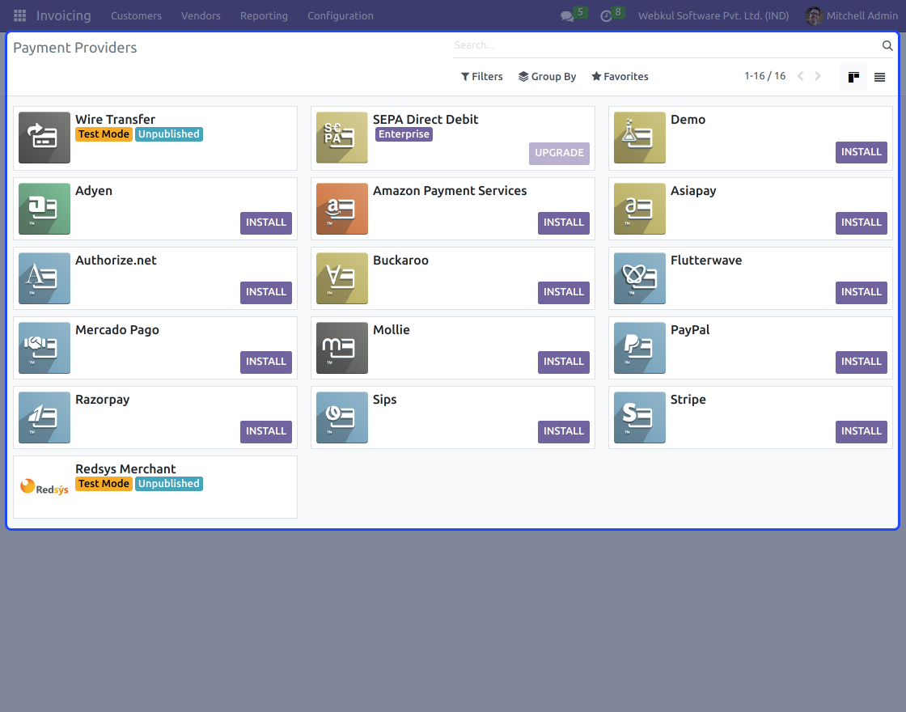Focus the Search input field

(666, 45)
